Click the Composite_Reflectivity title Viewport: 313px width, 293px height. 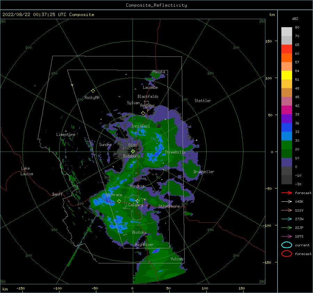coord(156,5)
